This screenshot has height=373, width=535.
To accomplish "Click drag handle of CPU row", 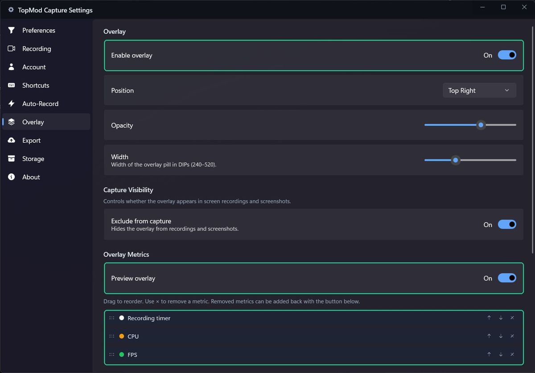I will point(112,336).
